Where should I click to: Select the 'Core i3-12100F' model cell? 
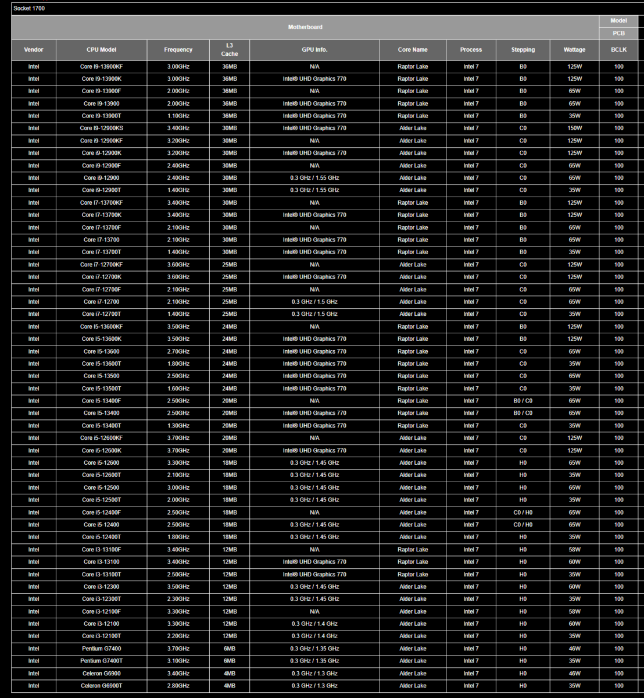point(102,611)
